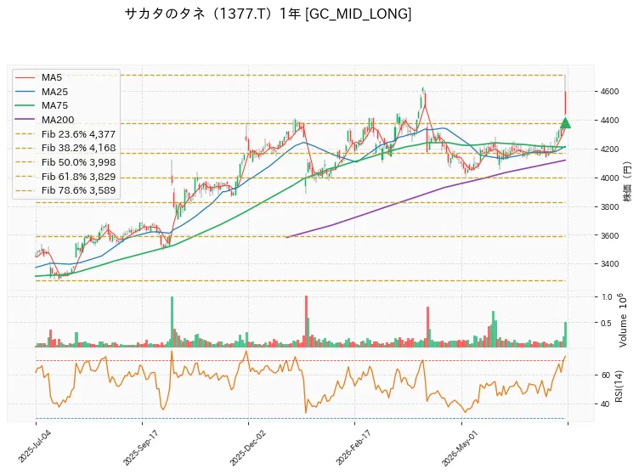
Task: Select the MA75 legend entry
Action: pos(41,105)
